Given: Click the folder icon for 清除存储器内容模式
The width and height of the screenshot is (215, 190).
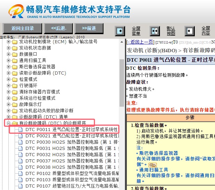Looking at the screenshot, I should [15, 92].
